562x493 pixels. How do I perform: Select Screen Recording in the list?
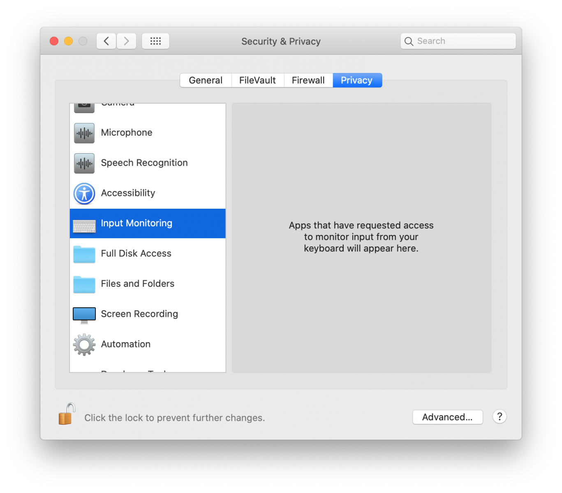[x=148, y=314]
